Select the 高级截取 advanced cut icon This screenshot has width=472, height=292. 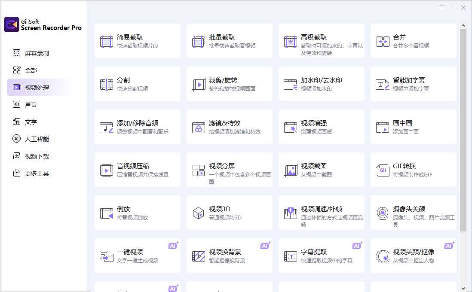point(291,42)
